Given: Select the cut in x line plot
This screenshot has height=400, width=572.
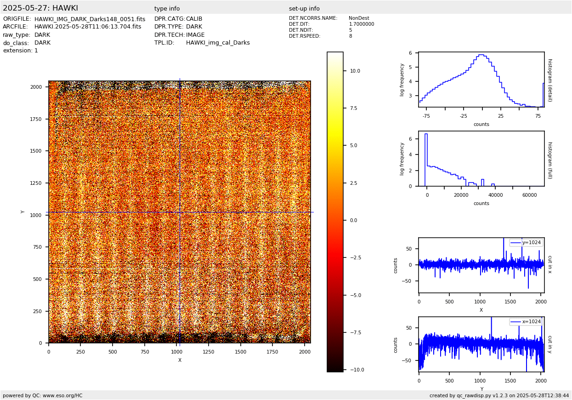Looking at the screenshot, I should point(481,265).
